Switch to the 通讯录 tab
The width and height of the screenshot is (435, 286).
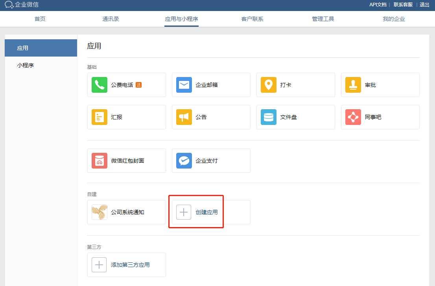click(111, 19)
